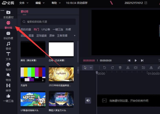Open the 特效 effects panel
This screenshot has height=114, width=160.
(x=8, y=77)
